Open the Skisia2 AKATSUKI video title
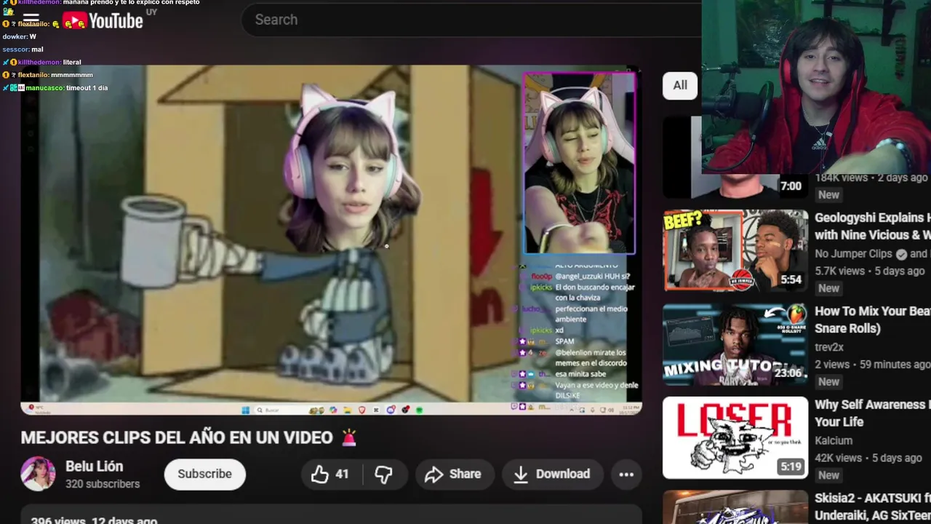Screen dimensions: 931x524 click(x=872, y=506)
